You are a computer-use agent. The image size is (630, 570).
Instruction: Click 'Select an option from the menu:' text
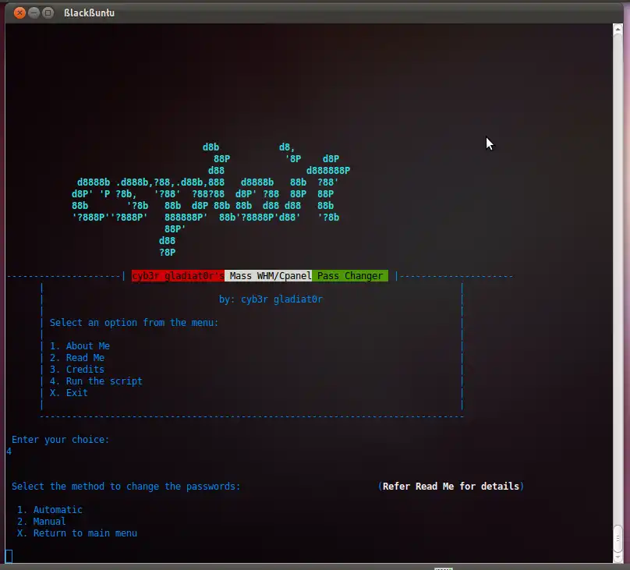[134, 323]
